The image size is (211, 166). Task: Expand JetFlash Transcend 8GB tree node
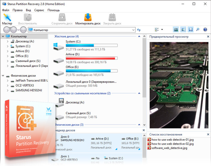click(8, 81)
